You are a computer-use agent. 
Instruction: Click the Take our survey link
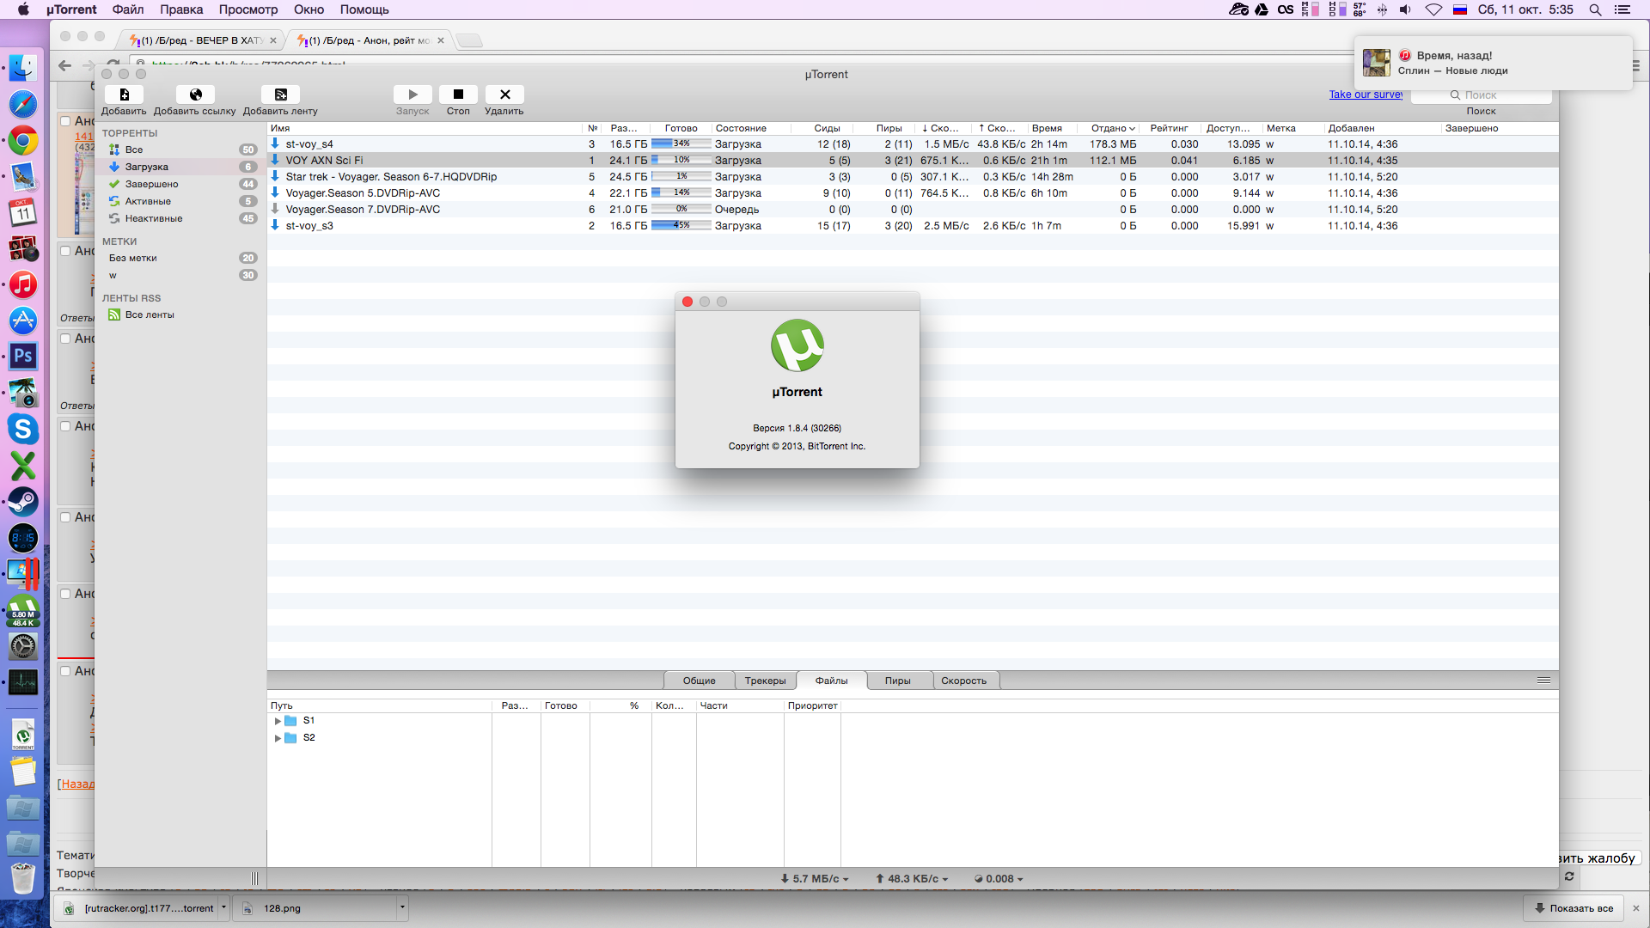tap(1366, 95)
